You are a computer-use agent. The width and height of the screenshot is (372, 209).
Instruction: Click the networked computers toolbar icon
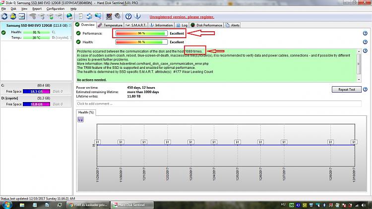tap(98, 16)
